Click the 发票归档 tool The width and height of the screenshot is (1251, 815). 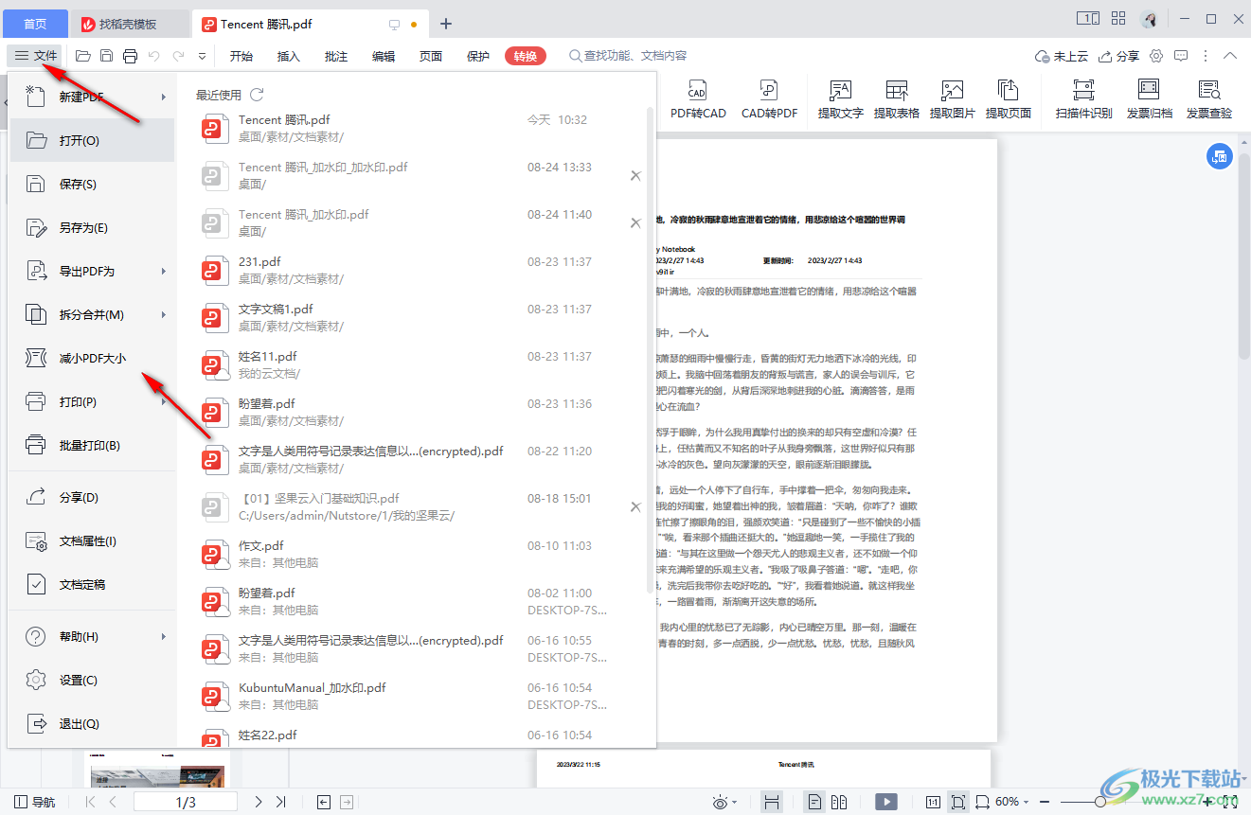coord(1149,99)
